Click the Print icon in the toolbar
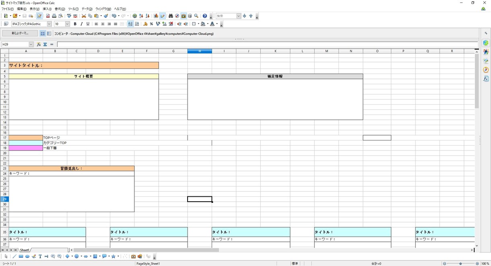 [x=54, y=16]
